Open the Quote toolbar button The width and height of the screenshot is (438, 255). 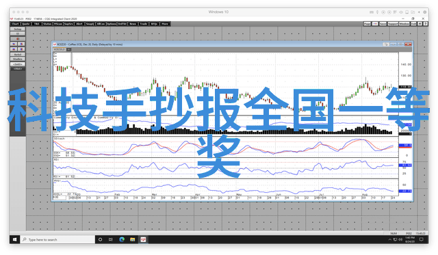point(26,24)
